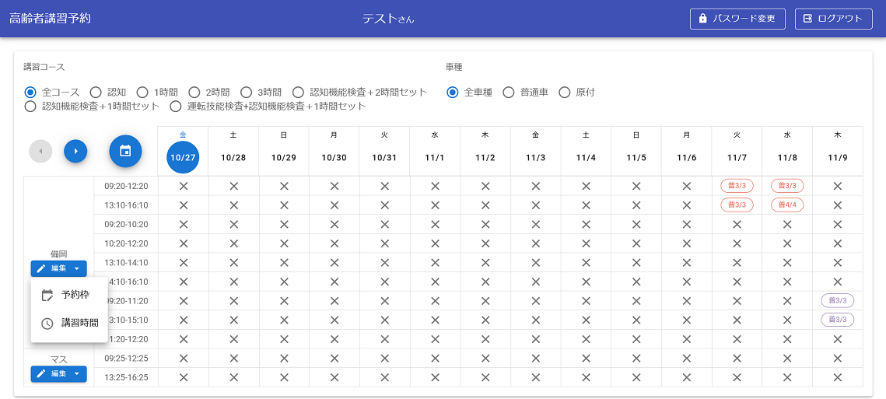The width and height of the screenshot is (886, 399).
Task: Click the パスワード変更 button
Action: coord(737,19)
